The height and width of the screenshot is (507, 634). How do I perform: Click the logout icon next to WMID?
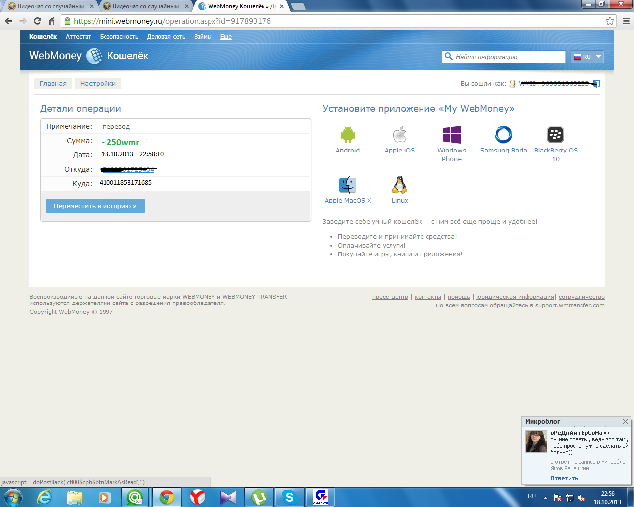596,84
